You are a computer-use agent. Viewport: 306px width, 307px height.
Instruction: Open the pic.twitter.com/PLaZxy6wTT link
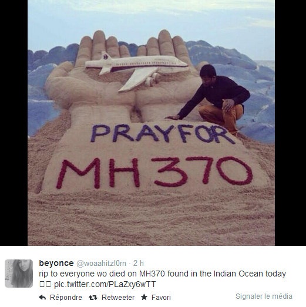click(105, 284)
